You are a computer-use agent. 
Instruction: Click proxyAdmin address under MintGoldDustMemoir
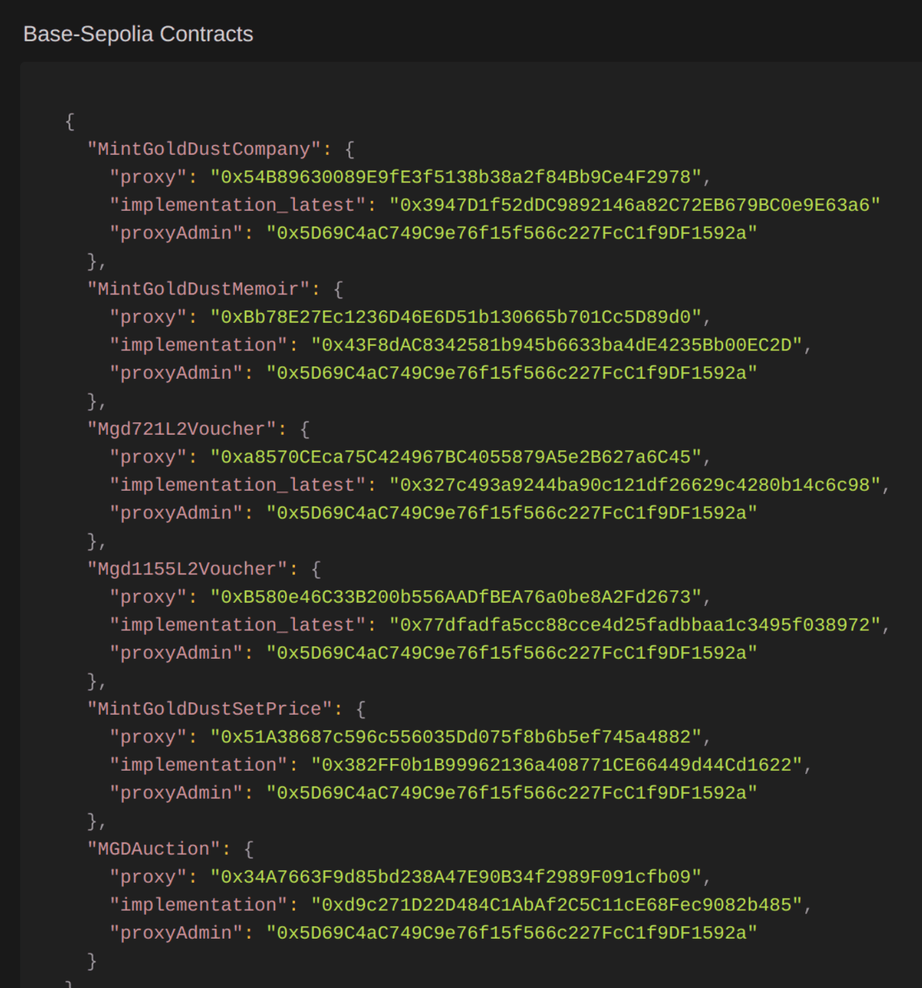[512, 373]
